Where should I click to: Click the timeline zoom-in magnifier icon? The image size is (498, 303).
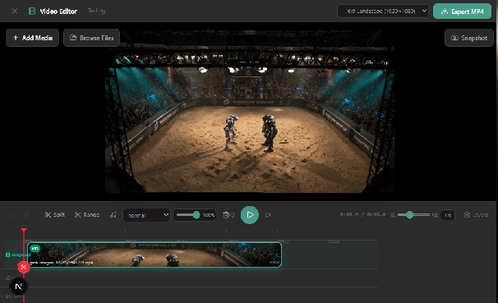pyautogui.click(x=435, y=215)
